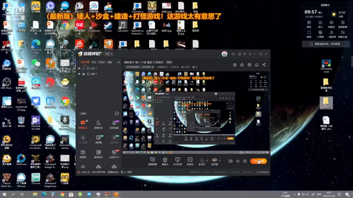The width and height of the screenshot is (353, 198).
Task: Show hidden tray icons chevron
Action: tap(294, 194)
